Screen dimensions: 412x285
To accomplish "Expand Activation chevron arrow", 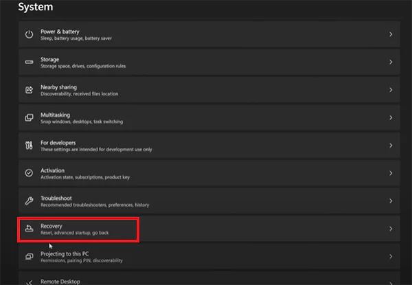I will pos(391,173).
